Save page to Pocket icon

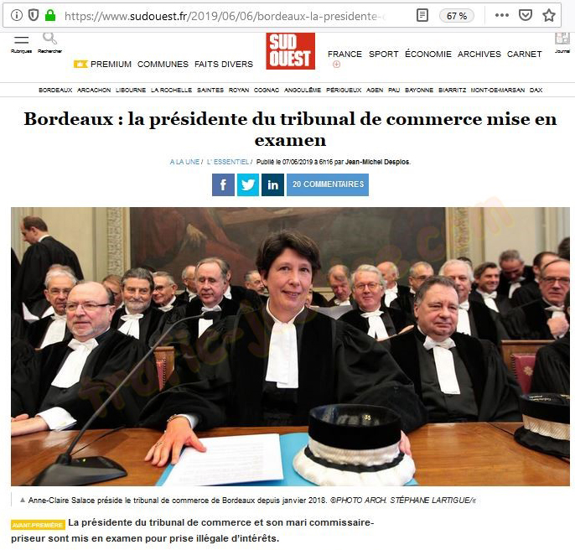[526, 15]
